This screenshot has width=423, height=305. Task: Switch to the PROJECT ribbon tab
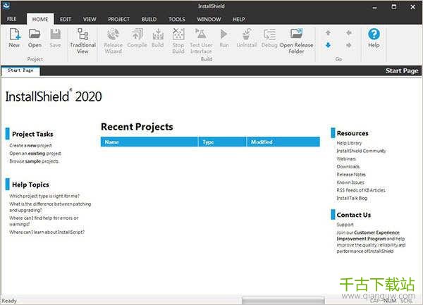coord(118,19)
